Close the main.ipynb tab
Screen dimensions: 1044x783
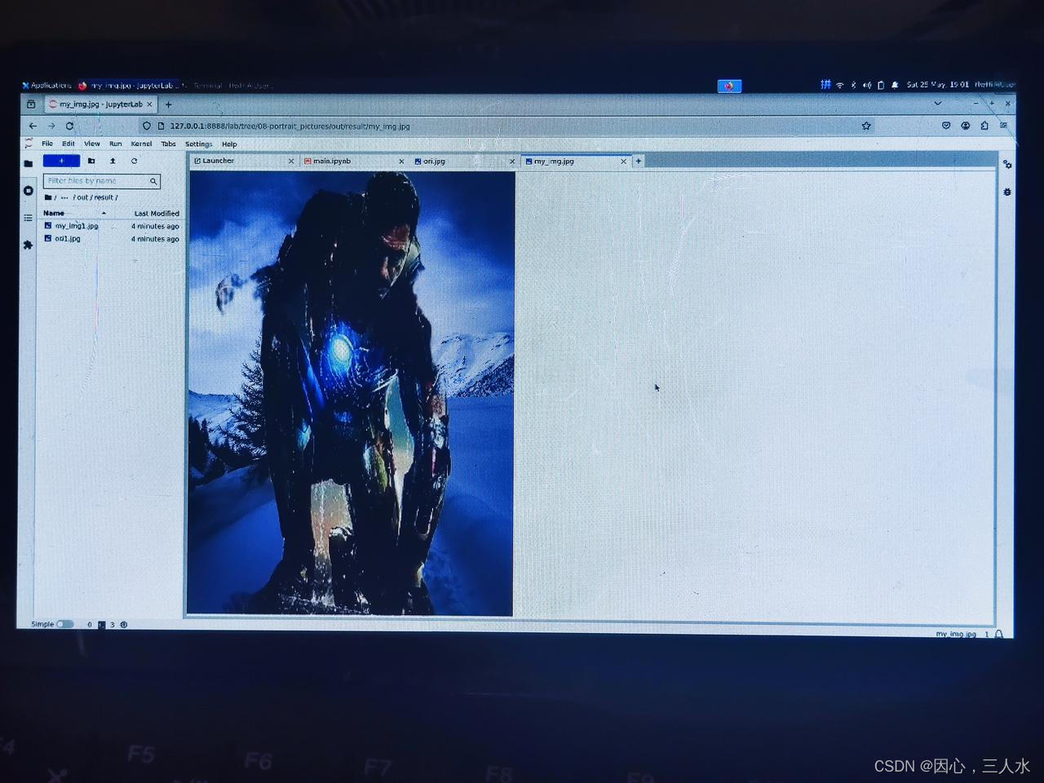(x=401, y=161)
